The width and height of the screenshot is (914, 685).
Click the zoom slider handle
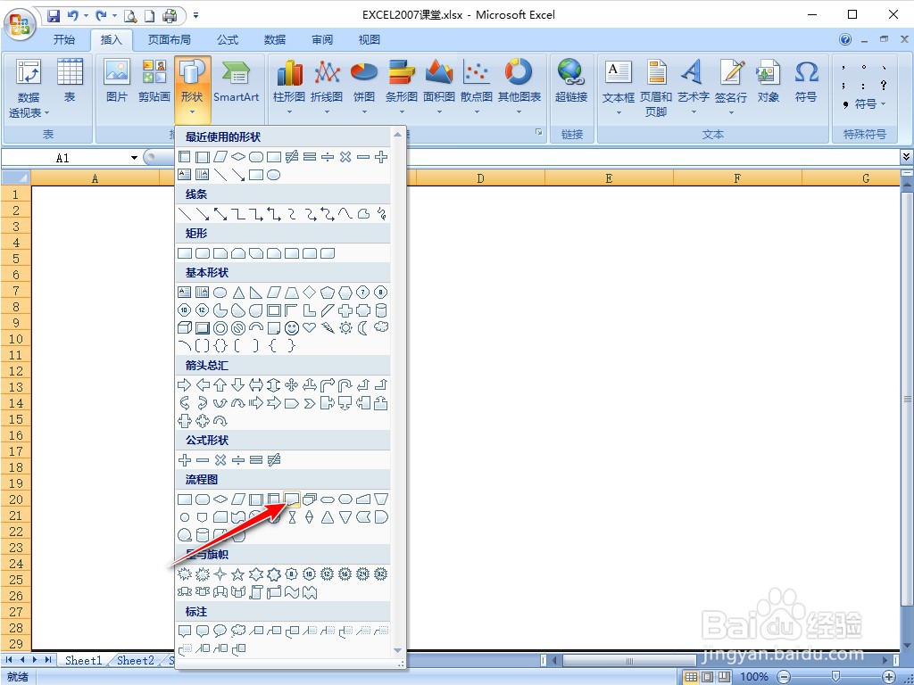[835, 677]
